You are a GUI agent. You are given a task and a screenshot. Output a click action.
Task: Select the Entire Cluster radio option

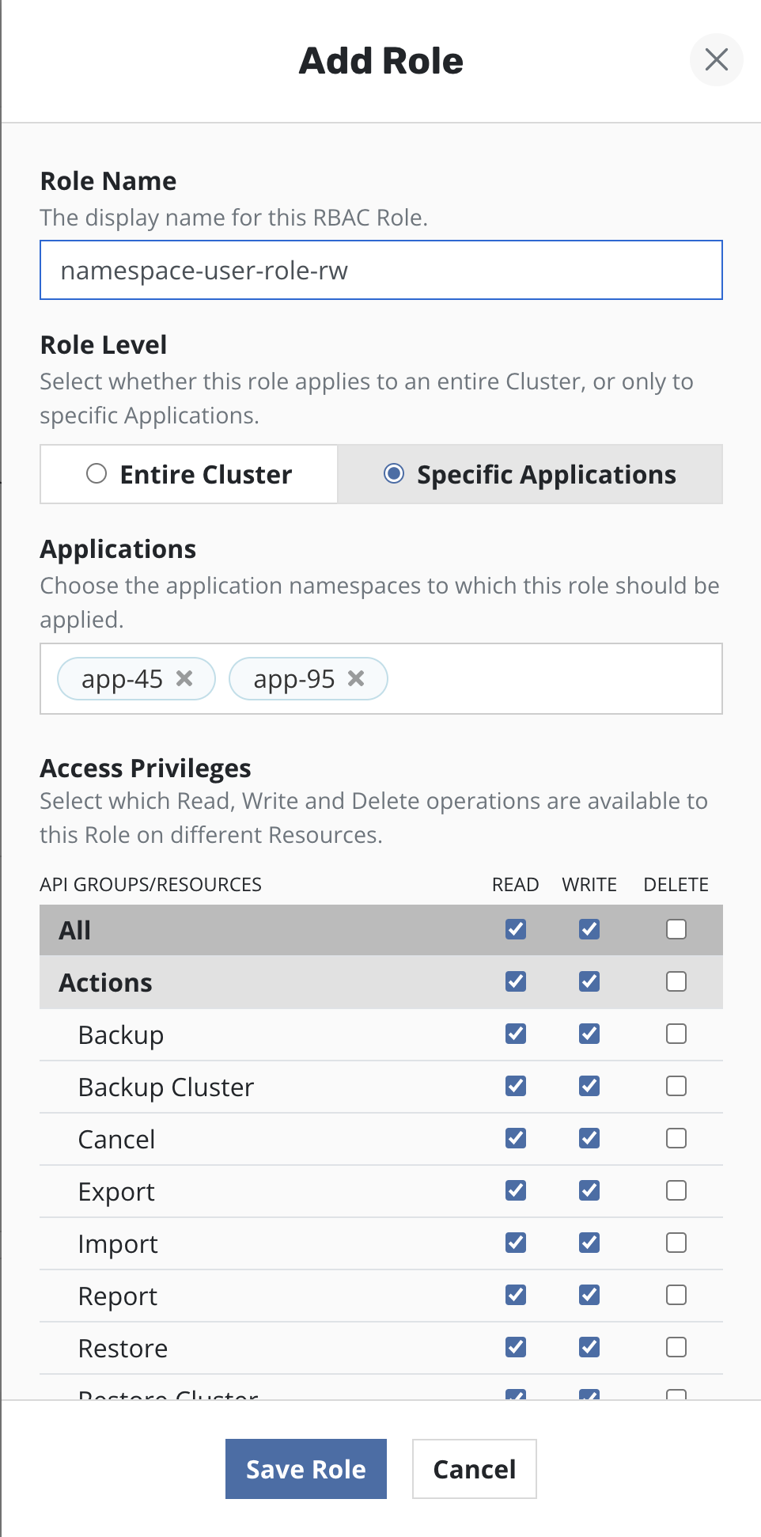coord(97,474)
